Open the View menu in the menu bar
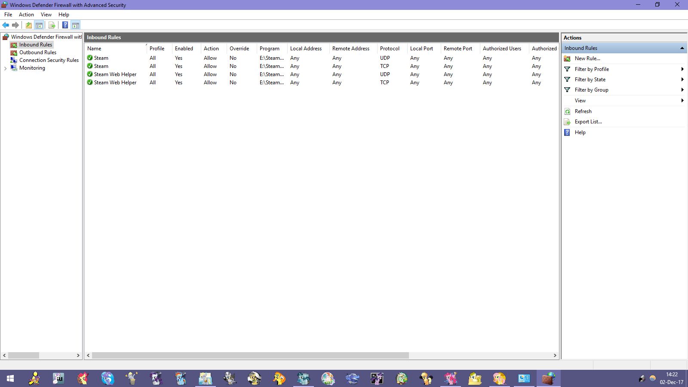Image resolution: width=688 pixels, height=387 pixels. pyautogui.click(x=46, y=15)
